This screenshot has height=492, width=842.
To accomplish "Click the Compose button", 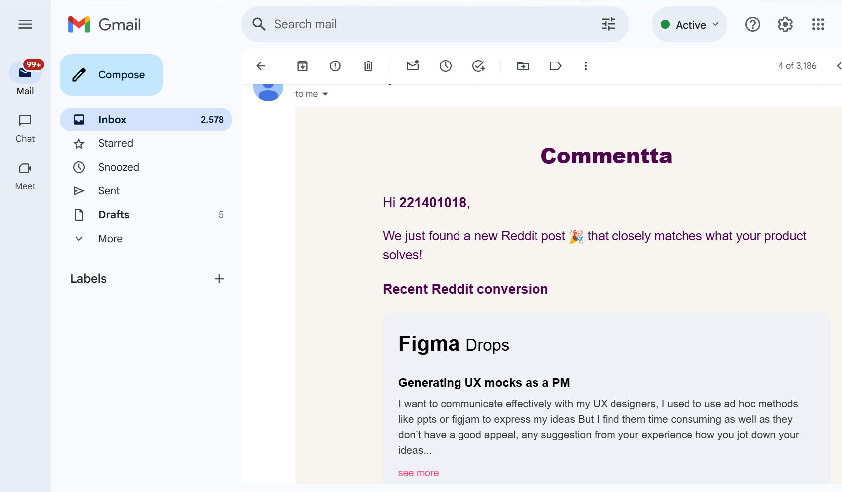I will (111, 75).
